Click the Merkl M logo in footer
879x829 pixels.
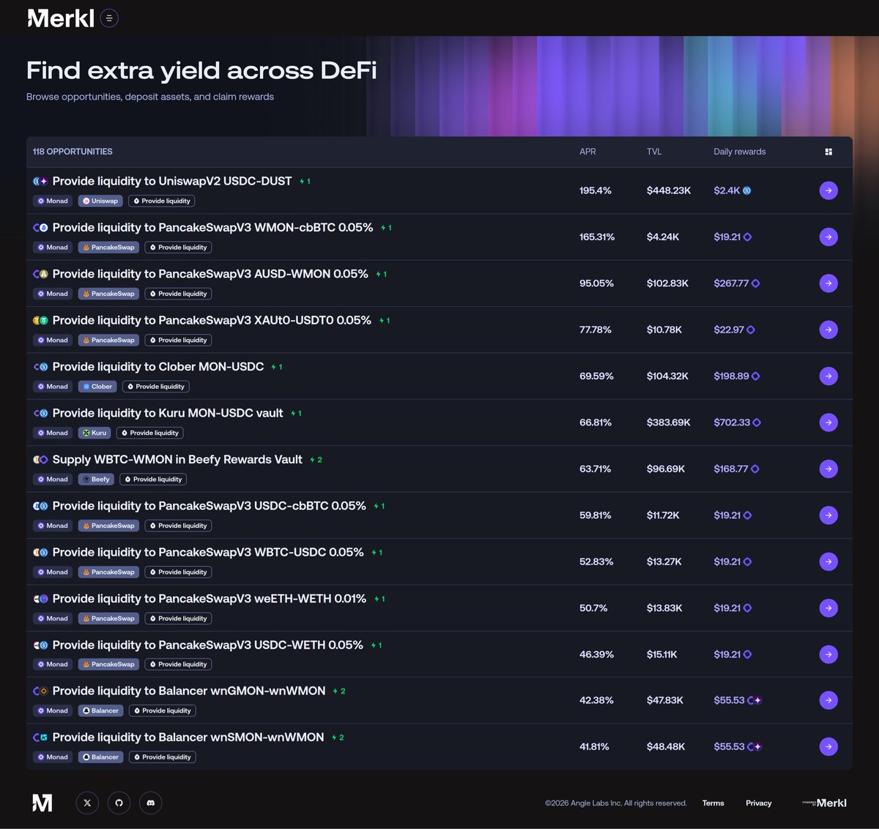[42, 803]
